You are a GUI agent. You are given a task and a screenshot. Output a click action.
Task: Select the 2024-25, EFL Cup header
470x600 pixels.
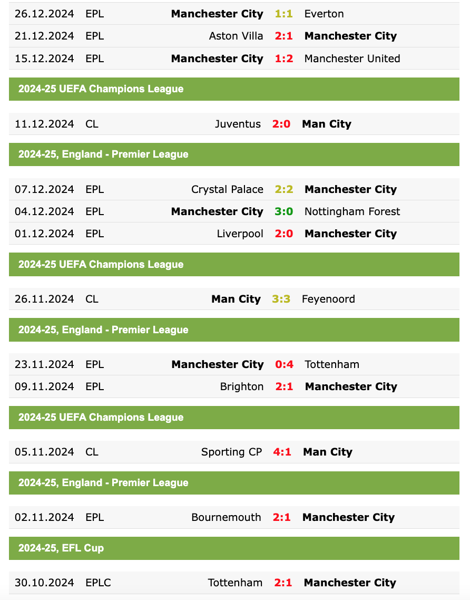click(234, 548)
